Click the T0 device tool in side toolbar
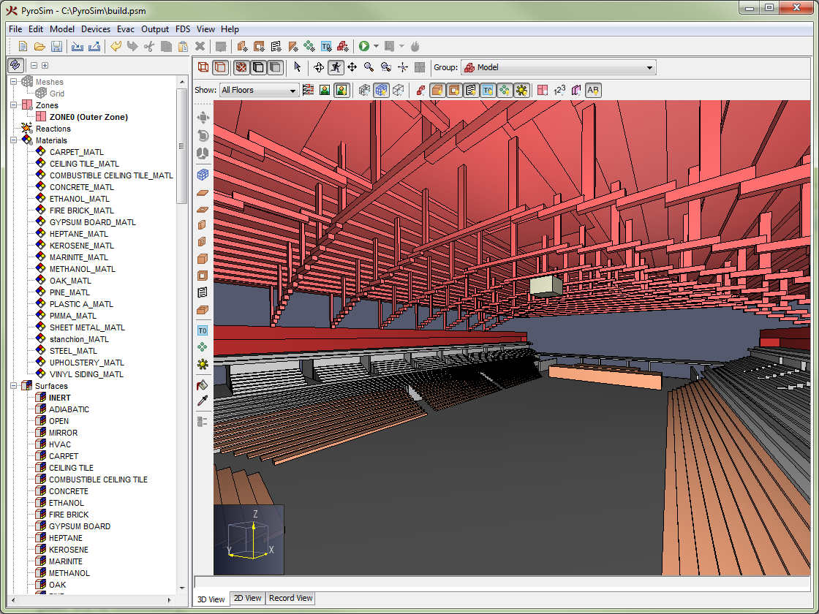This screenshot has height=614, width=819. (203, 330)
